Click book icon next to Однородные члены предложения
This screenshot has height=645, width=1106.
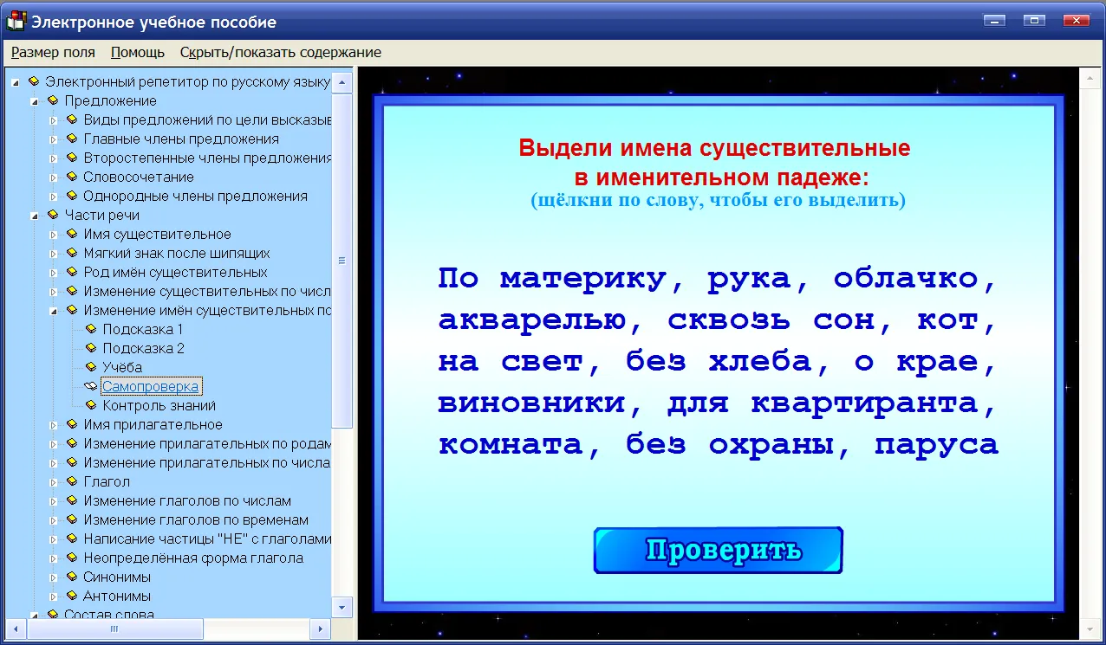72,196
